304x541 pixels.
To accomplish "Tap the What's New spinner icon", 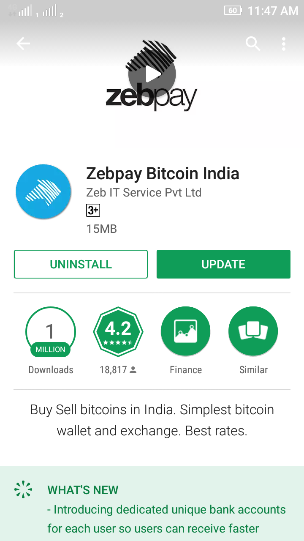I will coord(23,489).
